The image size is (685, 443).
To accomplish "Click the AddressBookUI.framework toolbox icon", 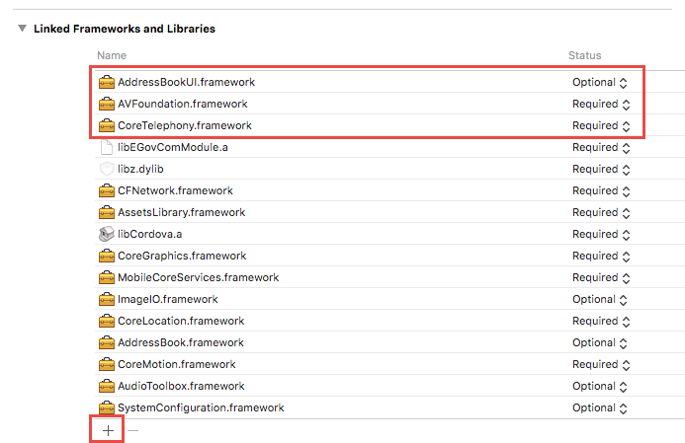I will pos(107,82).
